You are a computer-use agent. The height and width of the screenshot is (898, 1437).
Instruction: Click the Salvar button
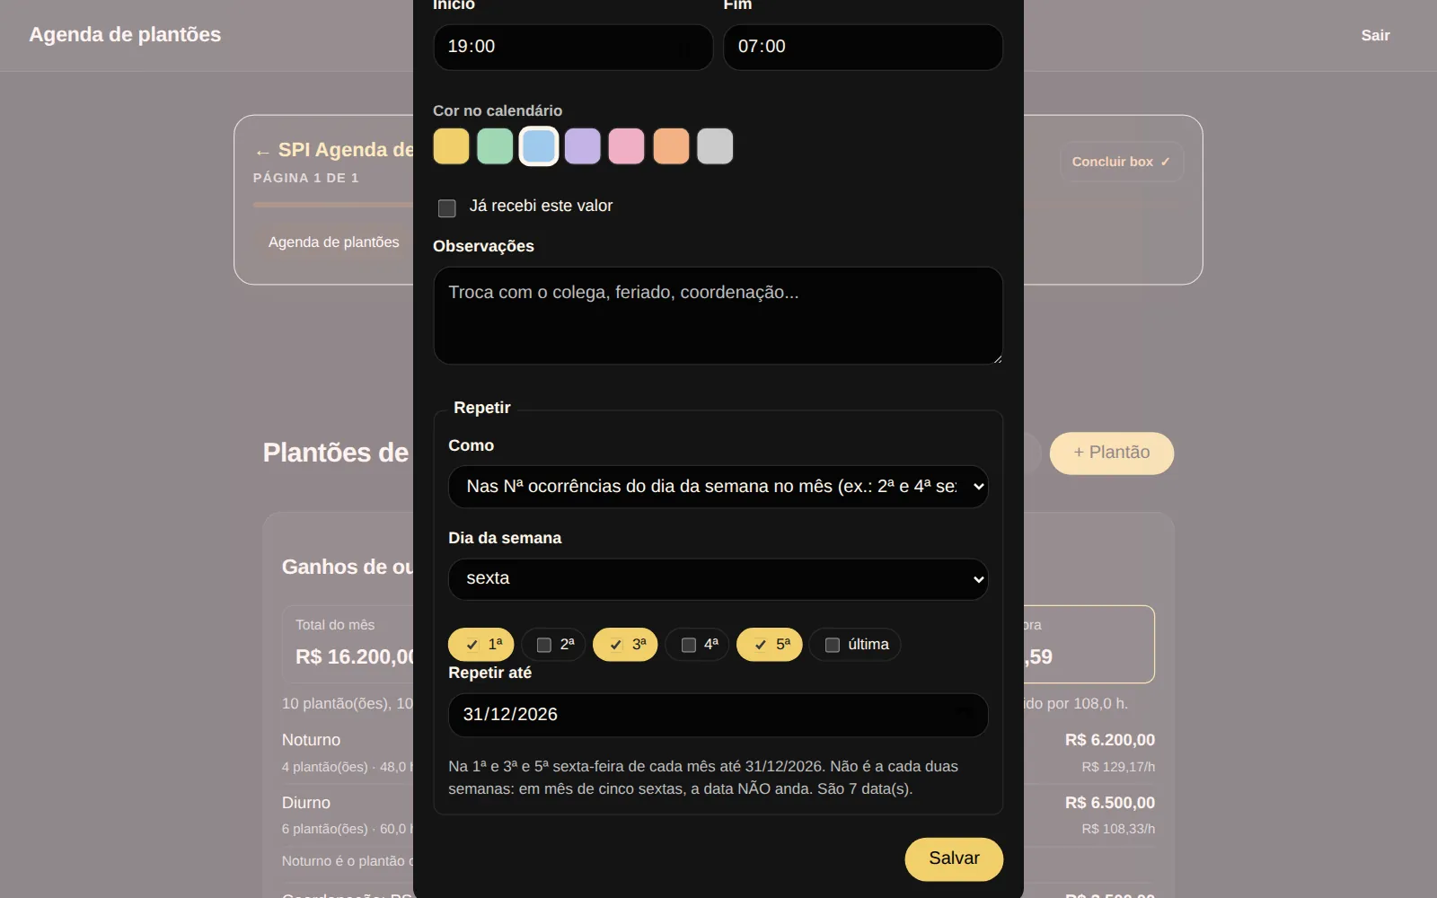(x=954, y=859)
